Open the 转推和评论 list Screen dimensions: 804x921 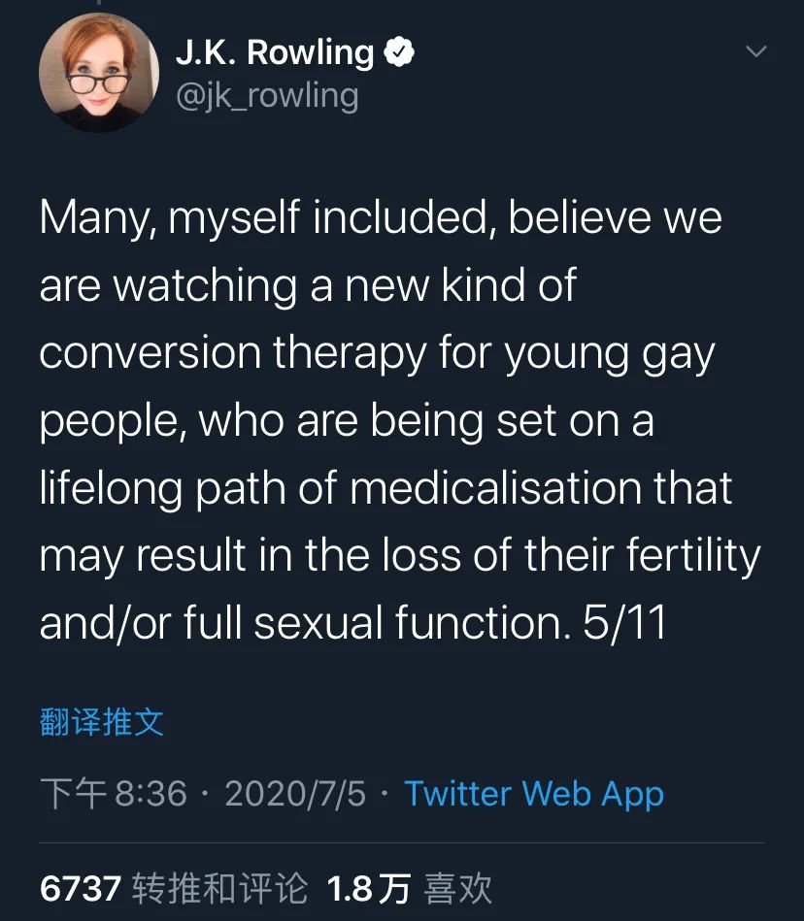click(219, 888)
